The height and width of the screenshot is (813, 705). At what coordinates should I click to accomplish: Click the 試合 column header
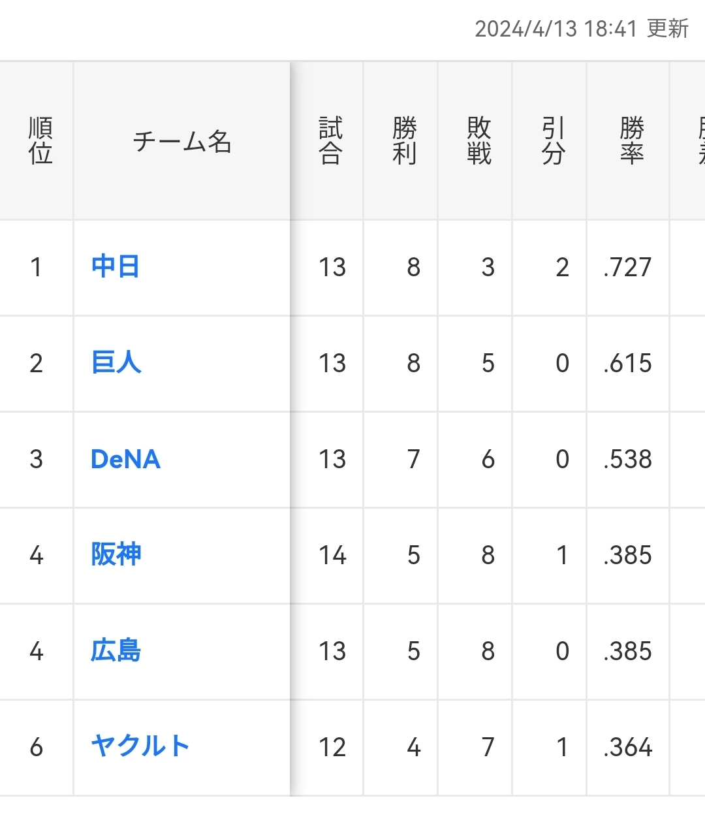[330, 141]
